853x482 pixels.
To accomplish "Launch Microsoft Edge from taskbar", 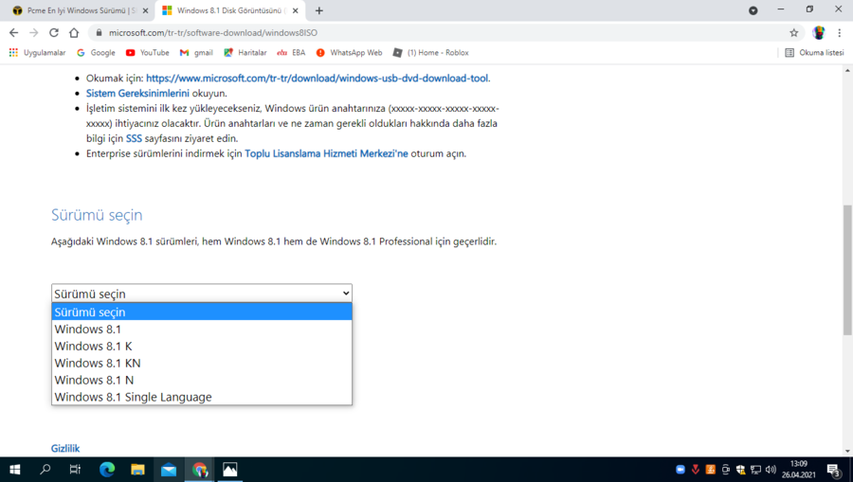I will click(x=107, y=470).
